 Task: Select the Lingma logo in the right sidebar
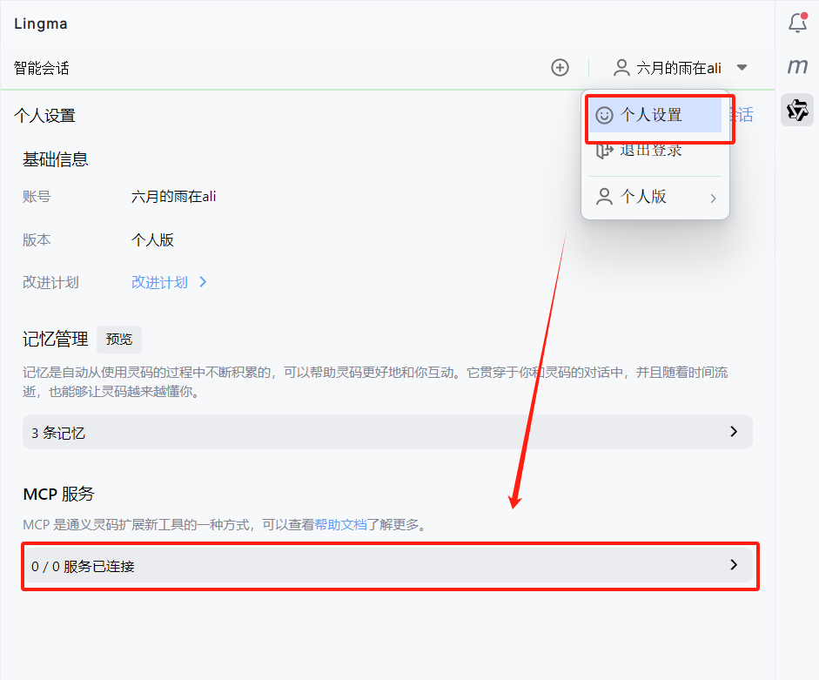tap(797, 111)
